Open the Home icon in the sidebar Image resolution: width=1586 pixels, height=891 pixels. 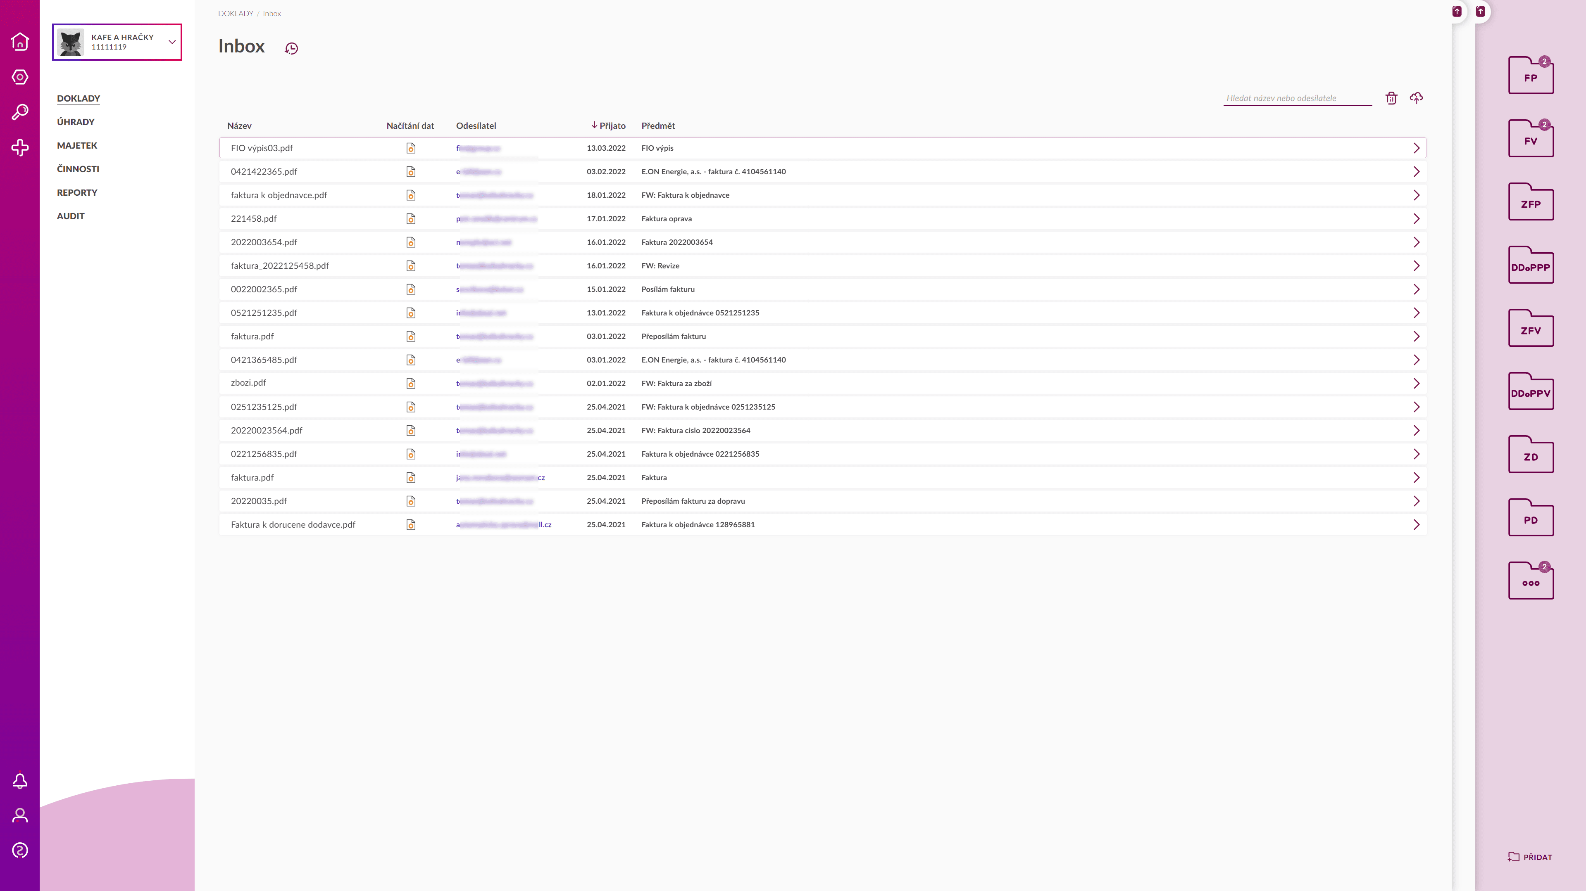point(20,43)
